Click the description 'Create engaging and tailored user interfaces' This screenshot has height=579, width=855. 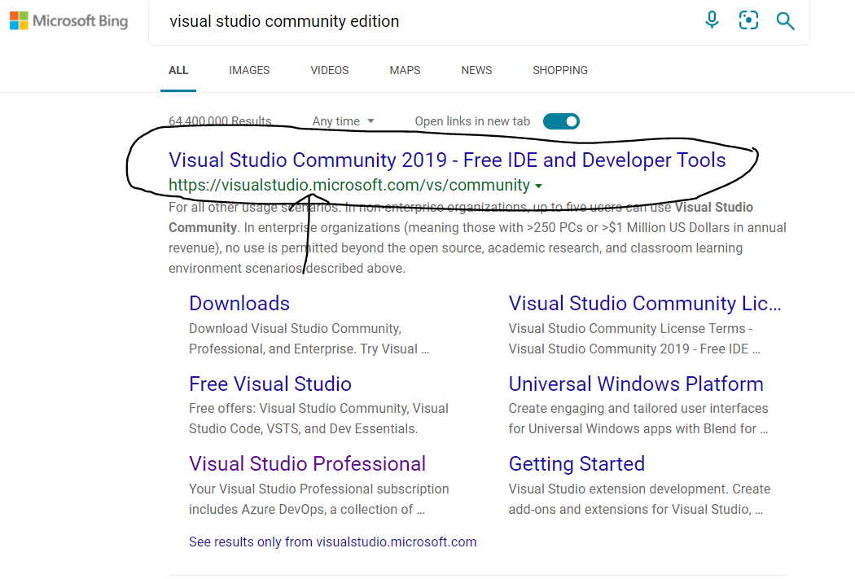click(x=638, y=419)
